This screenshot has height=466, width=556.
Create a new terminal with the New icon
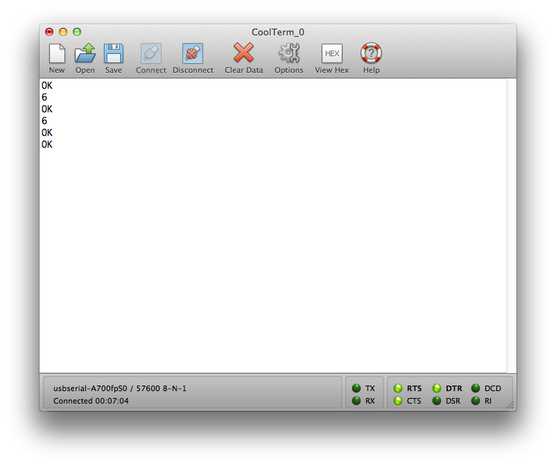[x=57, y=55]
